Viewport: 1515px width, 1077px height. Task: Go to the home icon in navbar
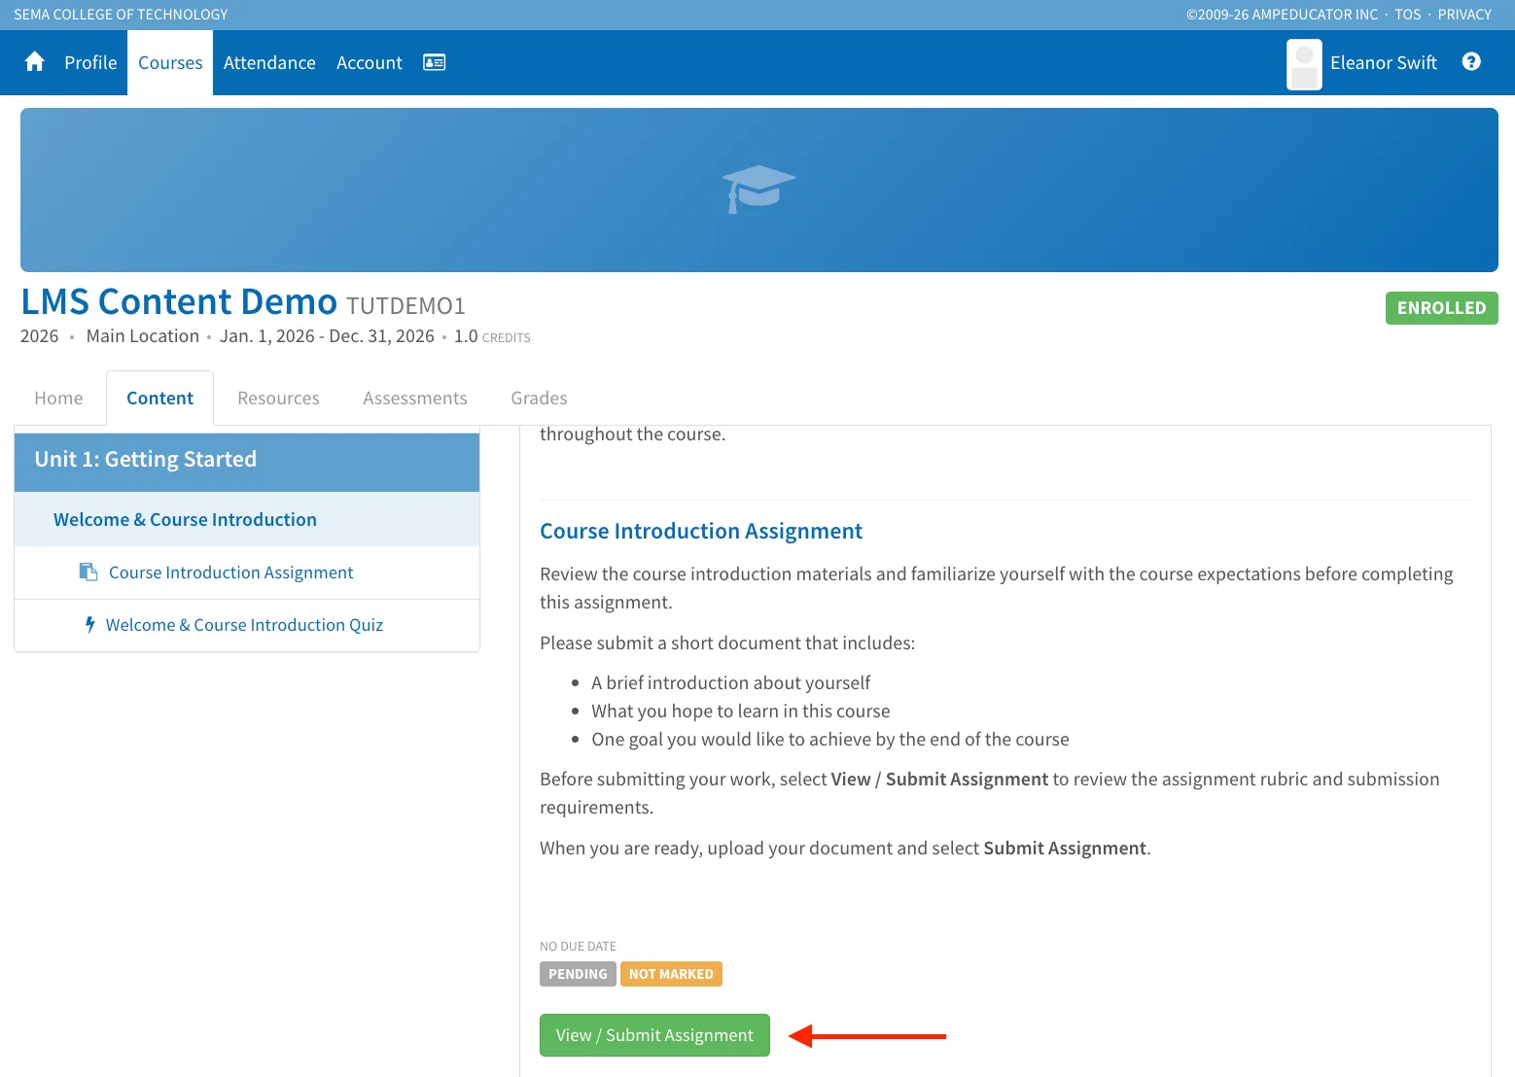pyautogui.click(x=35, y=62)
